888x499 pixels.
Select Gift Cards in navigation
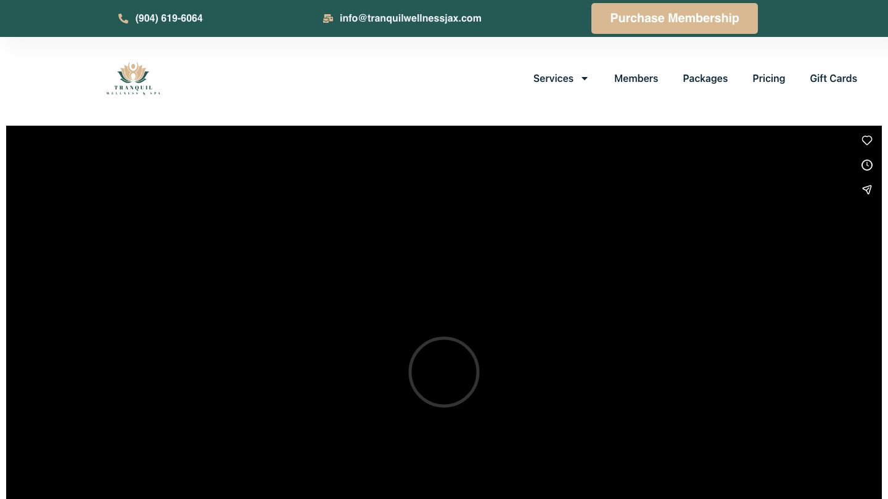833,79
